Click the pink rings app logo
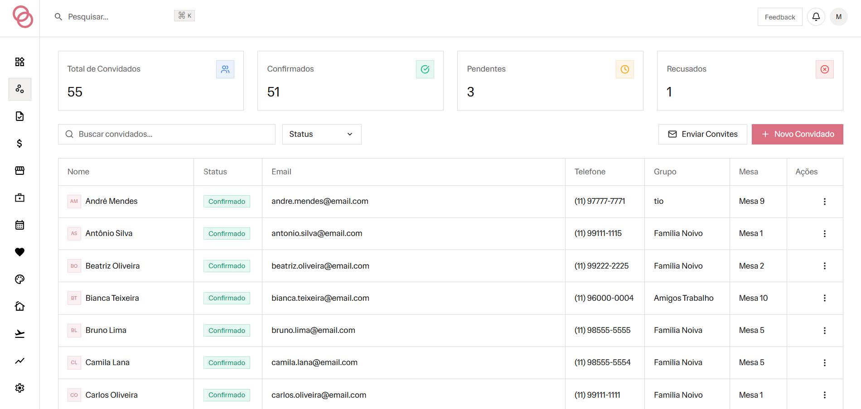The height and width of the screenshot is (409, 861). [23, 17]
